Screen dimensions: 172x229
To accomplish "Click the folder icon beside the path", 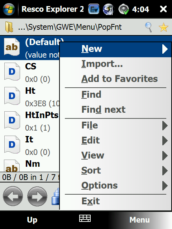I will 9,27.
